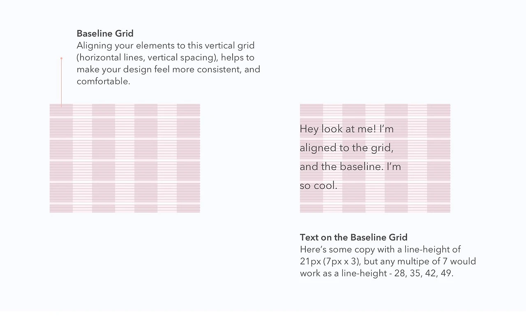Screen dimensions: 526x317
Task: Click the pink dot on the annotation line
Action: point(61,58)
